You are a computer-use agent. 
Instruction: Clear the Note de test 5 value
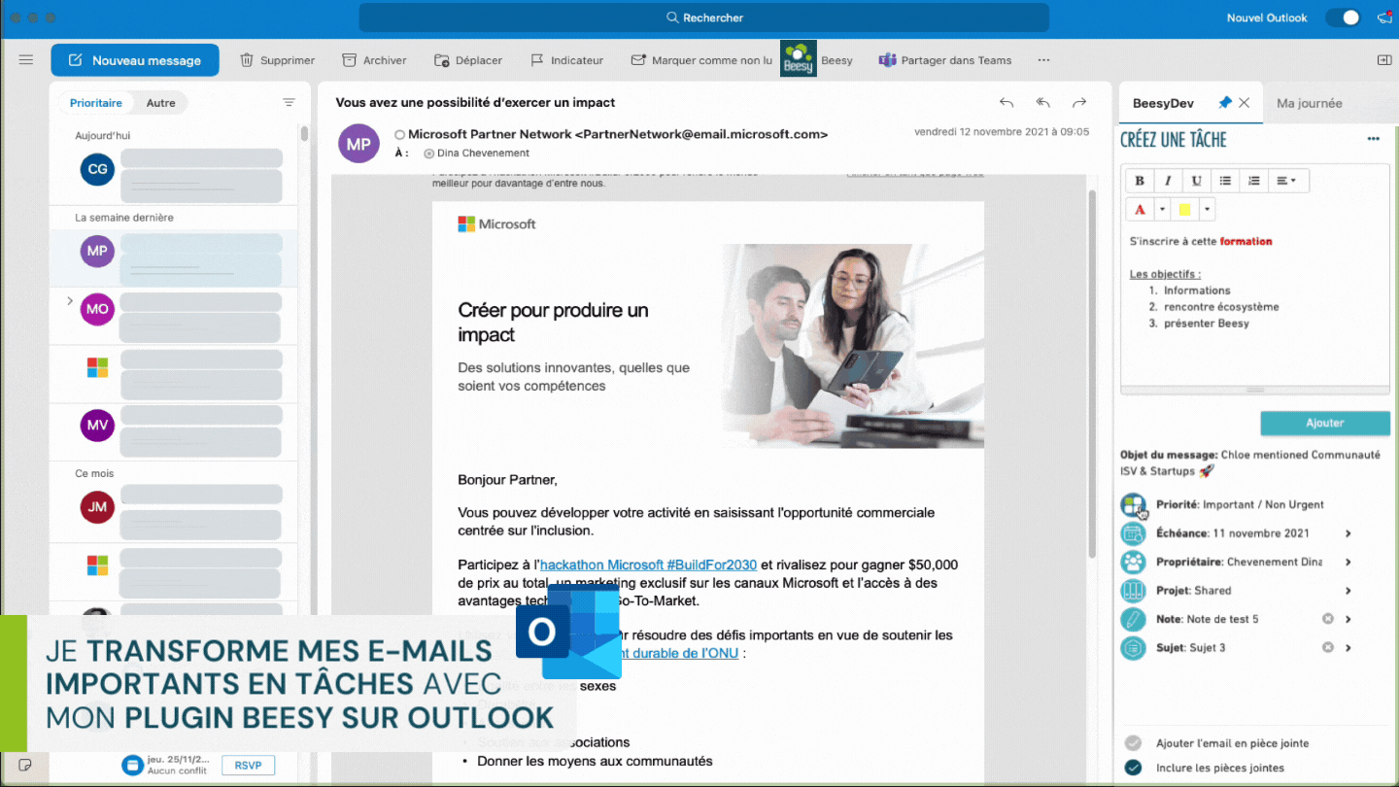1328,619
